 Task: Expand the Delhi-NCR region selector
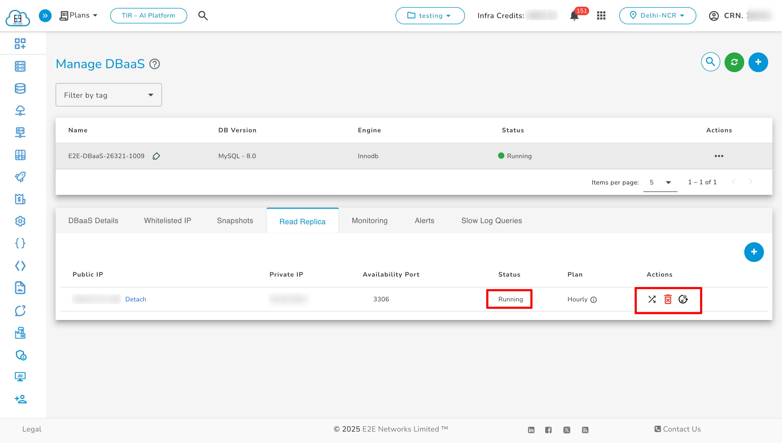coord(658,15)
